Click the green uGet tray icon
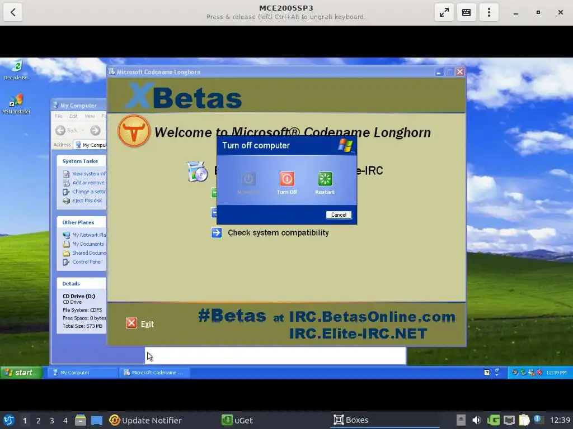Viewport: 573px width, 429px height. tap(493, 420)
